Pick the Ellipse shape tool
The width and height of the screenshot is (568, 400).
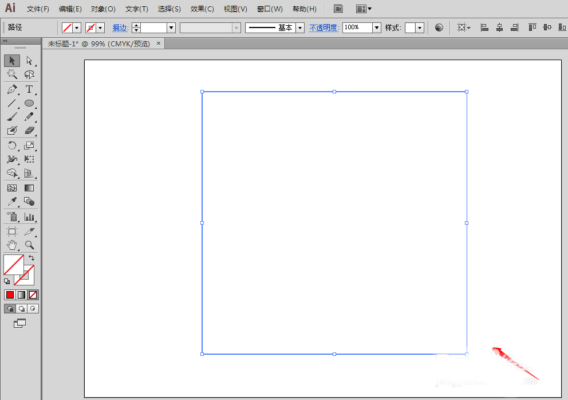tap(29, 103)
